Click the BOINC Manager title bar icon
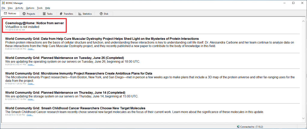Viewport: 307px width, 129px height. [3, 3]
